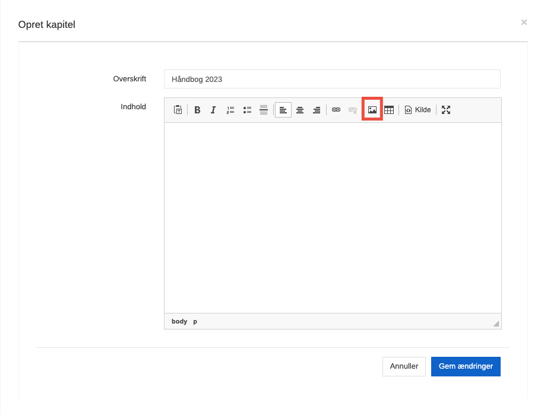Toggle bold formatting
This screenshot has width=544, height=415.
pos(197,110)
